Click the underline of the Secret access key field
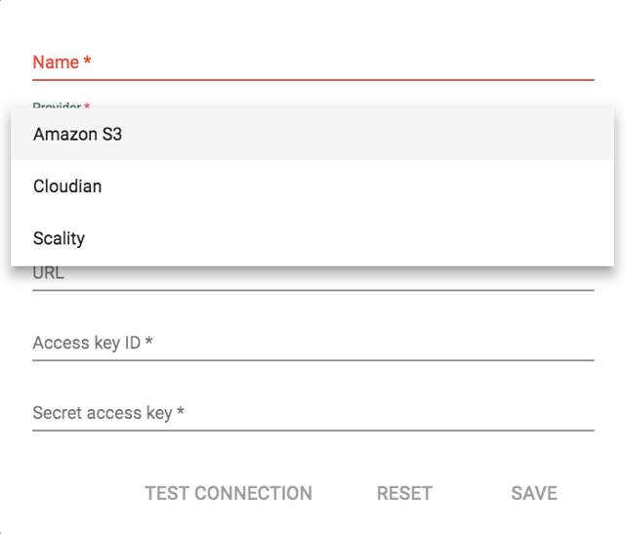The image size is (625, 534). coord(312,430)
